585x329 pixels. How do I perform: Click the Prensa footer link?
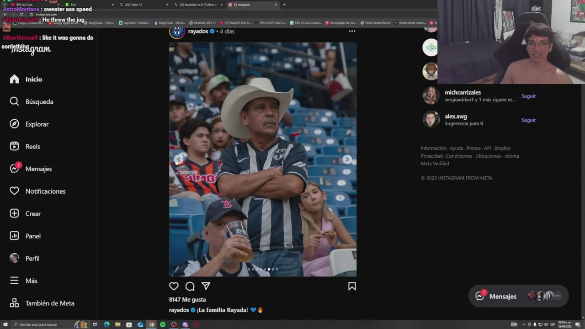pyautogui.click(x=473, y=148)
